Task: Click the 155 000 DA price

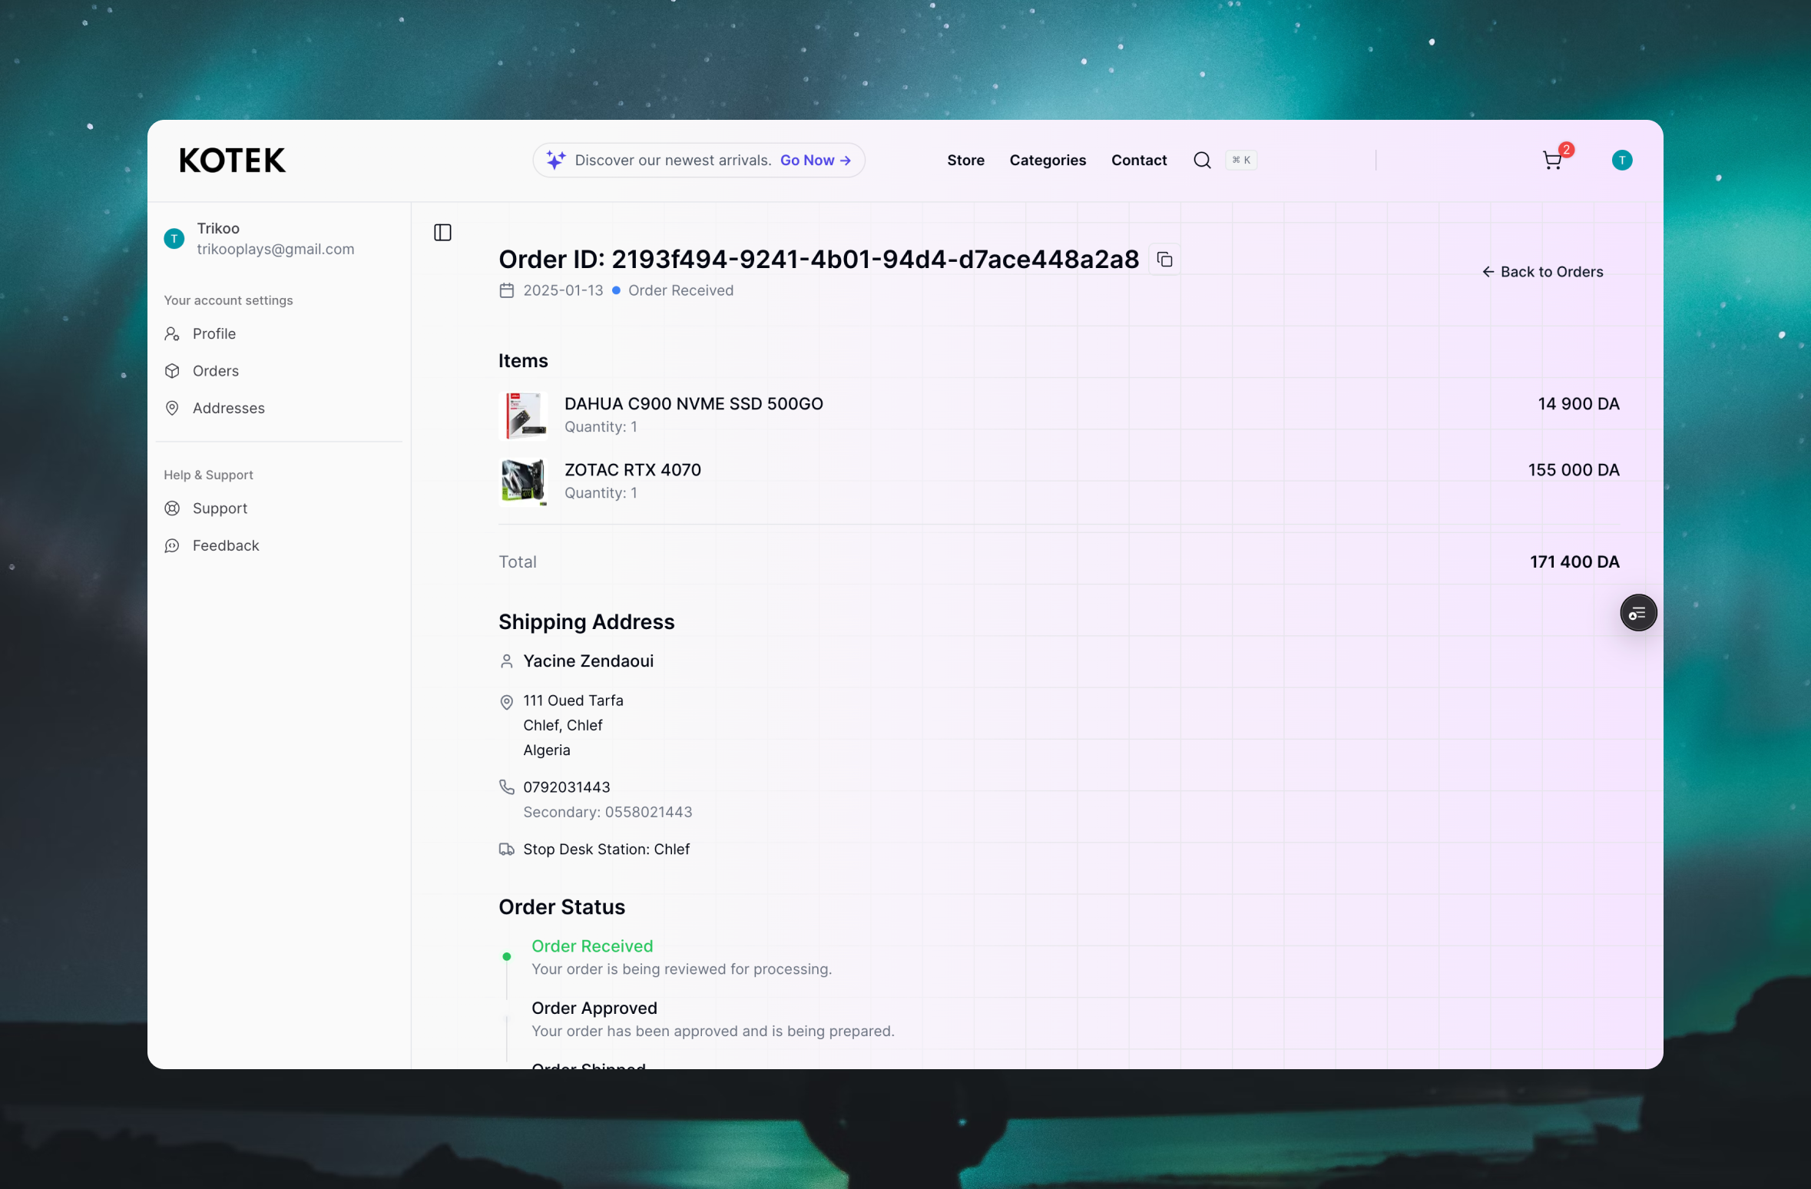Action: (x=1574, y=470)
